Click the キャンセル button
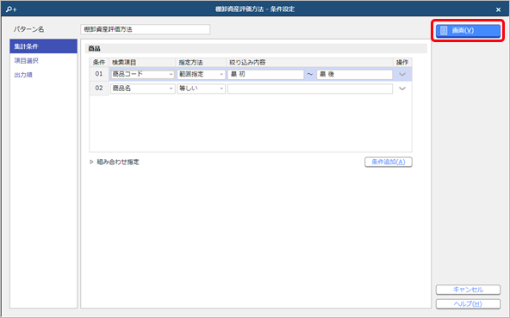510x318 pixels. tap(468, 290)
